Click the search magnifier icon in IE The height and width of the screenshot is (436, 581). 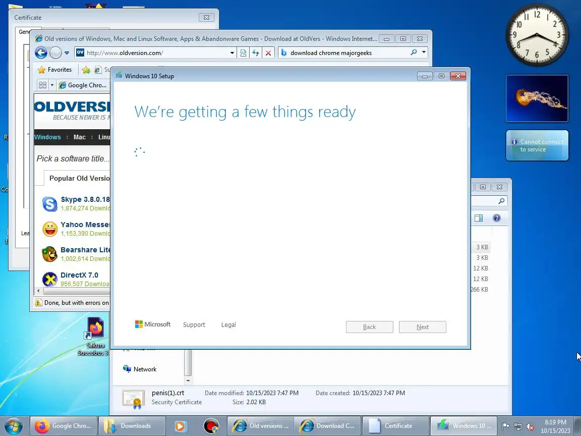[x=414, y=52]
